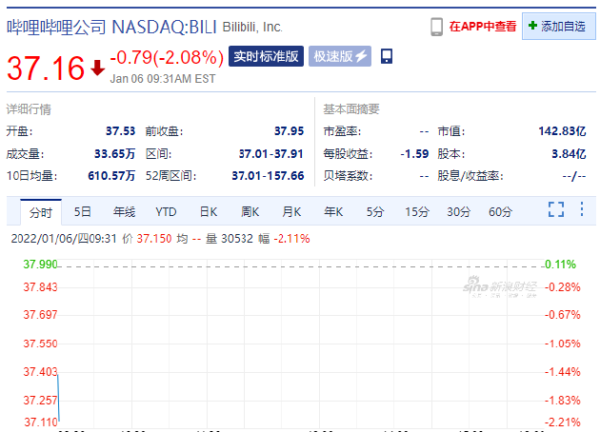Viewport: 600px width, 432px height.
Task: Select the 月K chart tab
Action: [291, 211]
